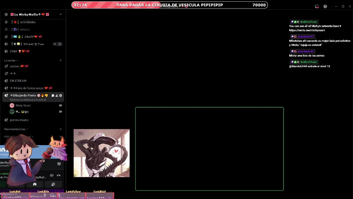
Task: Select the green-outlined video tile
Action: click(209, 149)
